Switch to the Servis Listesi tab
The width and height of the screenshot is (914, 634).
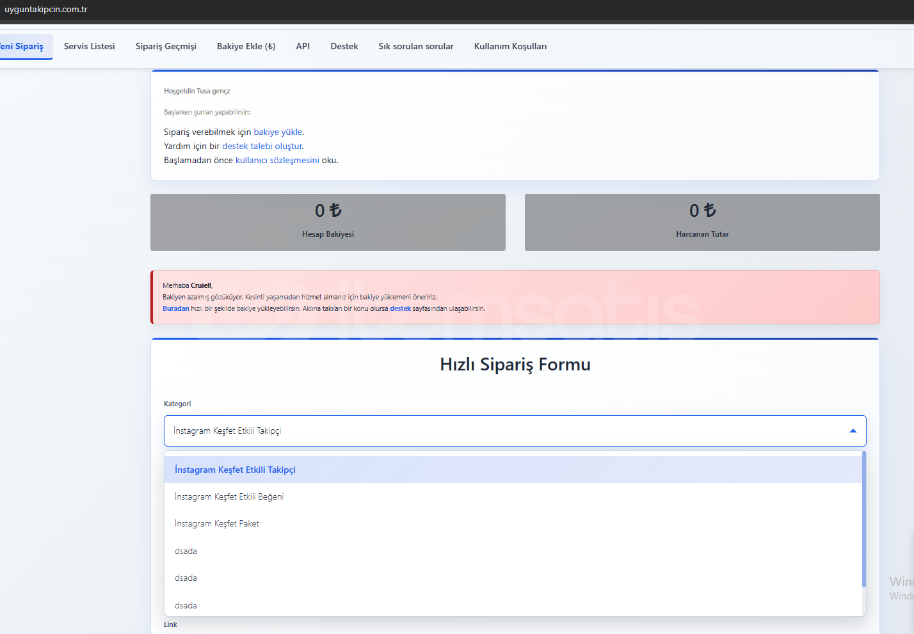pos(90,47)
